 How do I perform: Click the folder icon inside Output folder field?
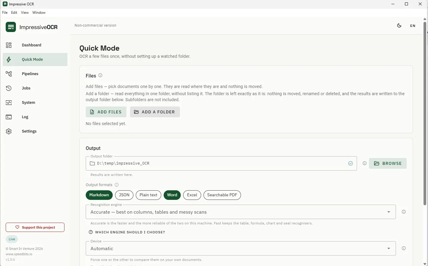(92, 163)
